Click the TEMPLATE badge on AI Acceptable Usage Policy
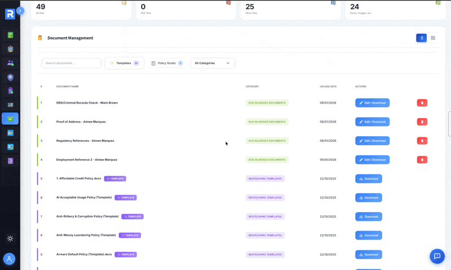The width and height of the screenshot is (451, 270). point(126,197)
